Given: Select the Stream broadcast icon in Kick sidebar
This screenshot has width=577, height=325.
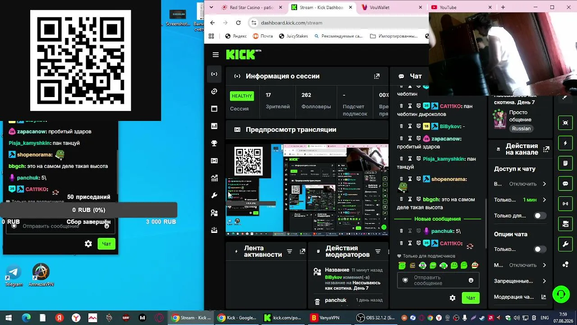Looking at the screenshot, I should [214, 74].
